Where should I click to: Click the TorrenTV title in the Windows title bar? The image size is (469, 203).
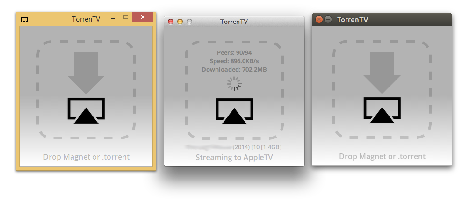(x=86, y=19)
